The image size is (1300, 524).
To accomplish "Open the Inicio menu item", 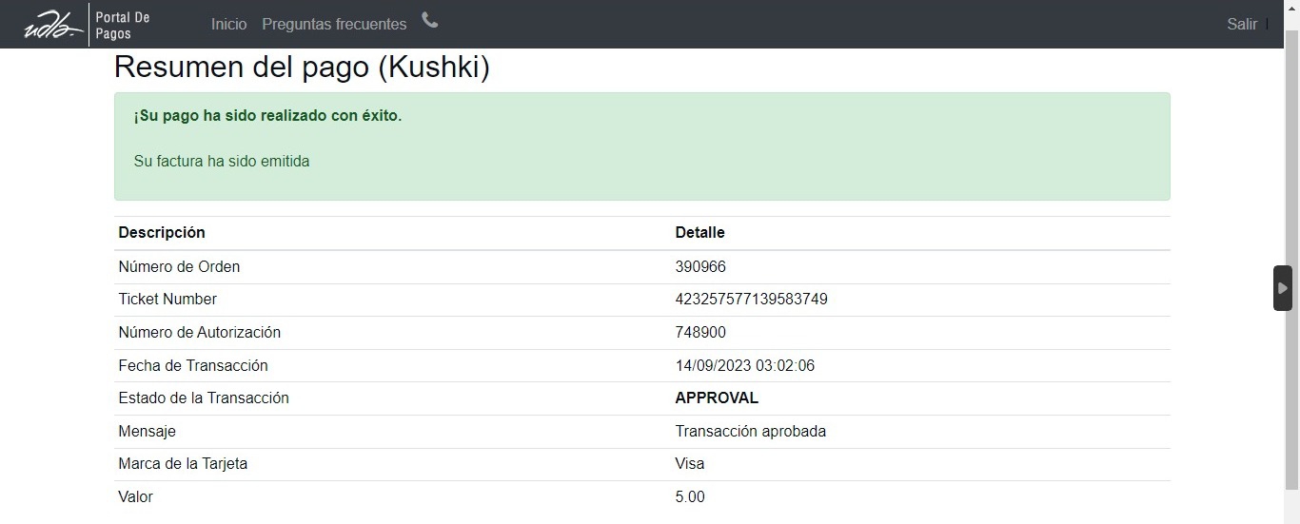I will tap(228, 25).
